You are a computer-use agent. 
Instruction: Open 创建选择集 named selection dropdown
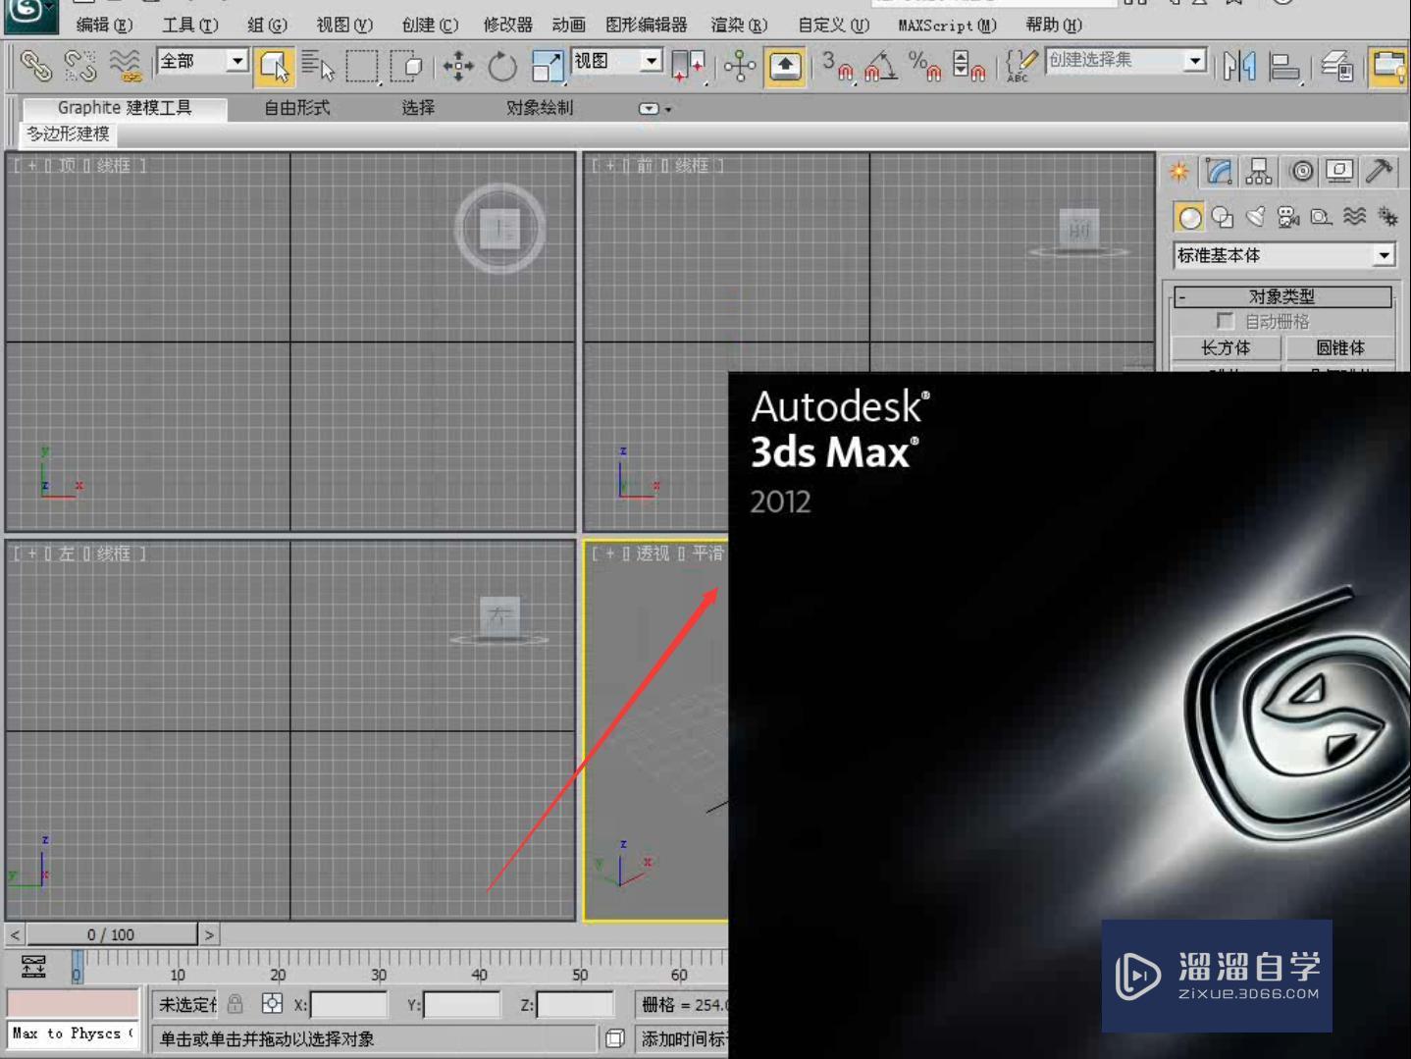pos(1194,61)
